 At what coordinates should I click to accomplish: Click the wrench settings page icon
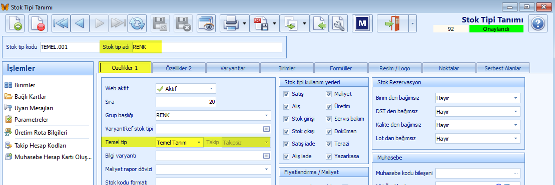click(x=339, y=24)
